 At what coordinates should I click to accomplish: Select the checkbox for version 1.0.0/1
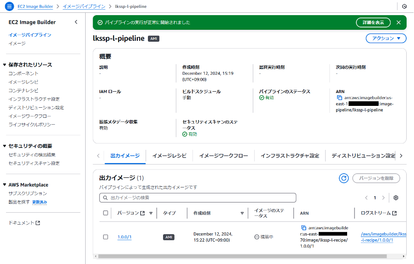point(106,237)
